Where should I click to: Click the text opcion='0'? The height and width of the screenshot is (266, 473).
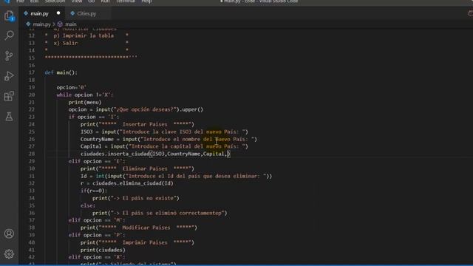tap(71, 87)
